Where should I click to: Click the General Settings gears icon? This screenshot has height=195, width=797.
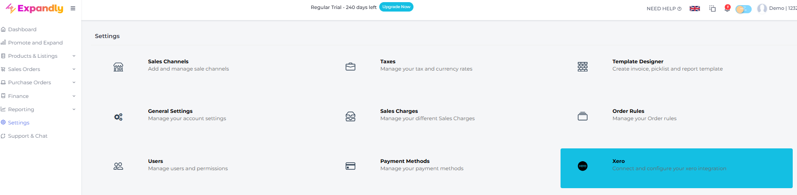(118, 117)
